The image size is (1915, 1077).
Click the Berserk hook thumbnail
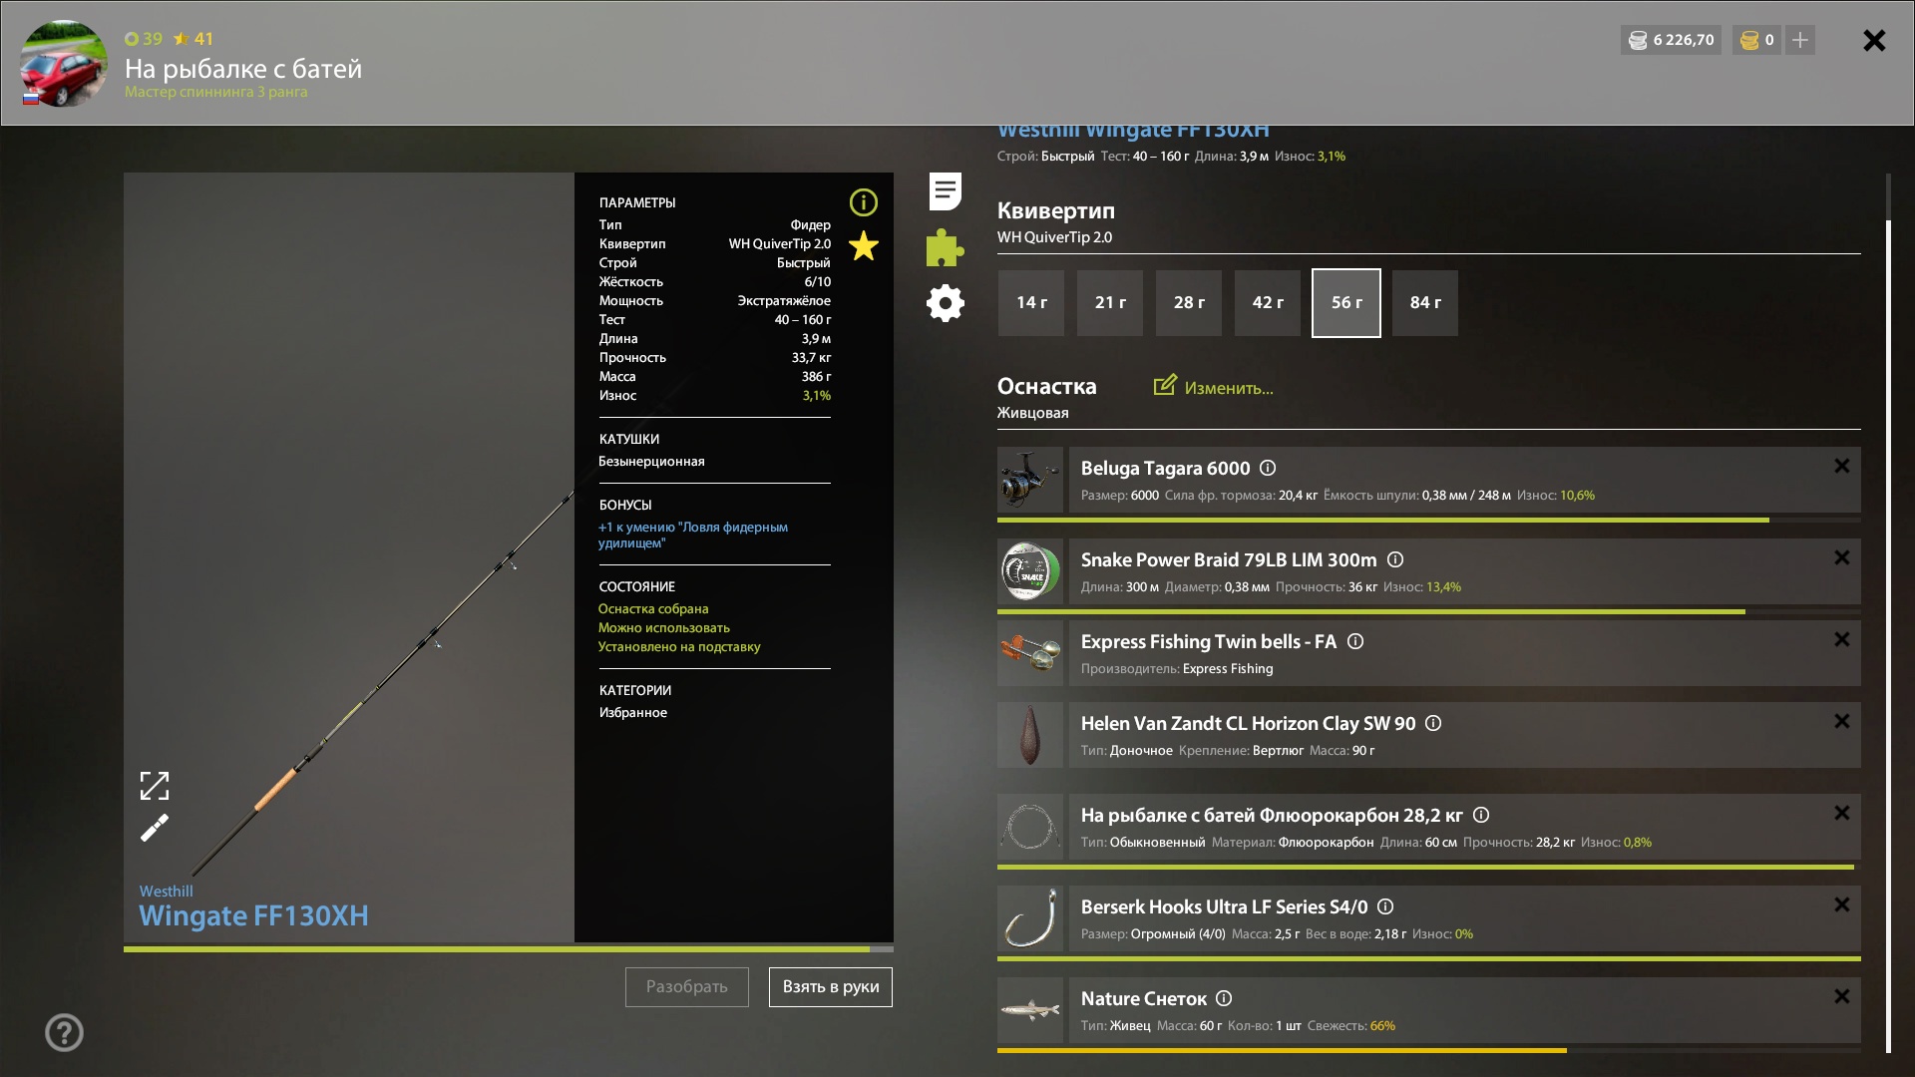click(1030, 918)
